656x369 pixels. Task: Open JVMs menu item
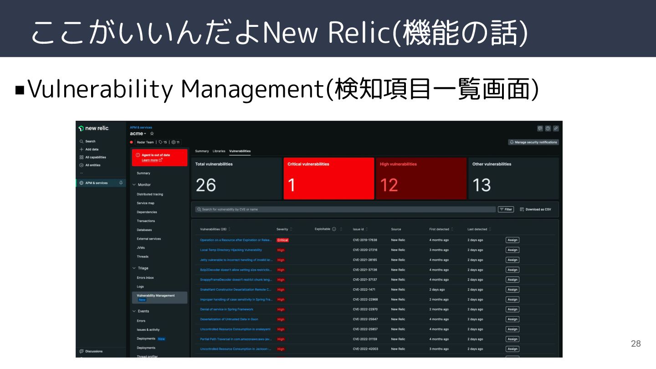[x=141, y=248]
